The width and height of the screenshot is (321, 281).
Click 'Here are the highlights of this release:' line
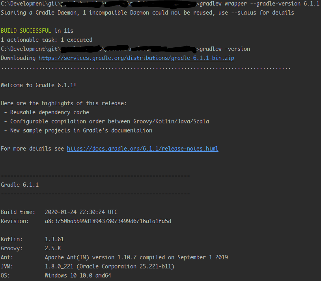tap(63, 103)
